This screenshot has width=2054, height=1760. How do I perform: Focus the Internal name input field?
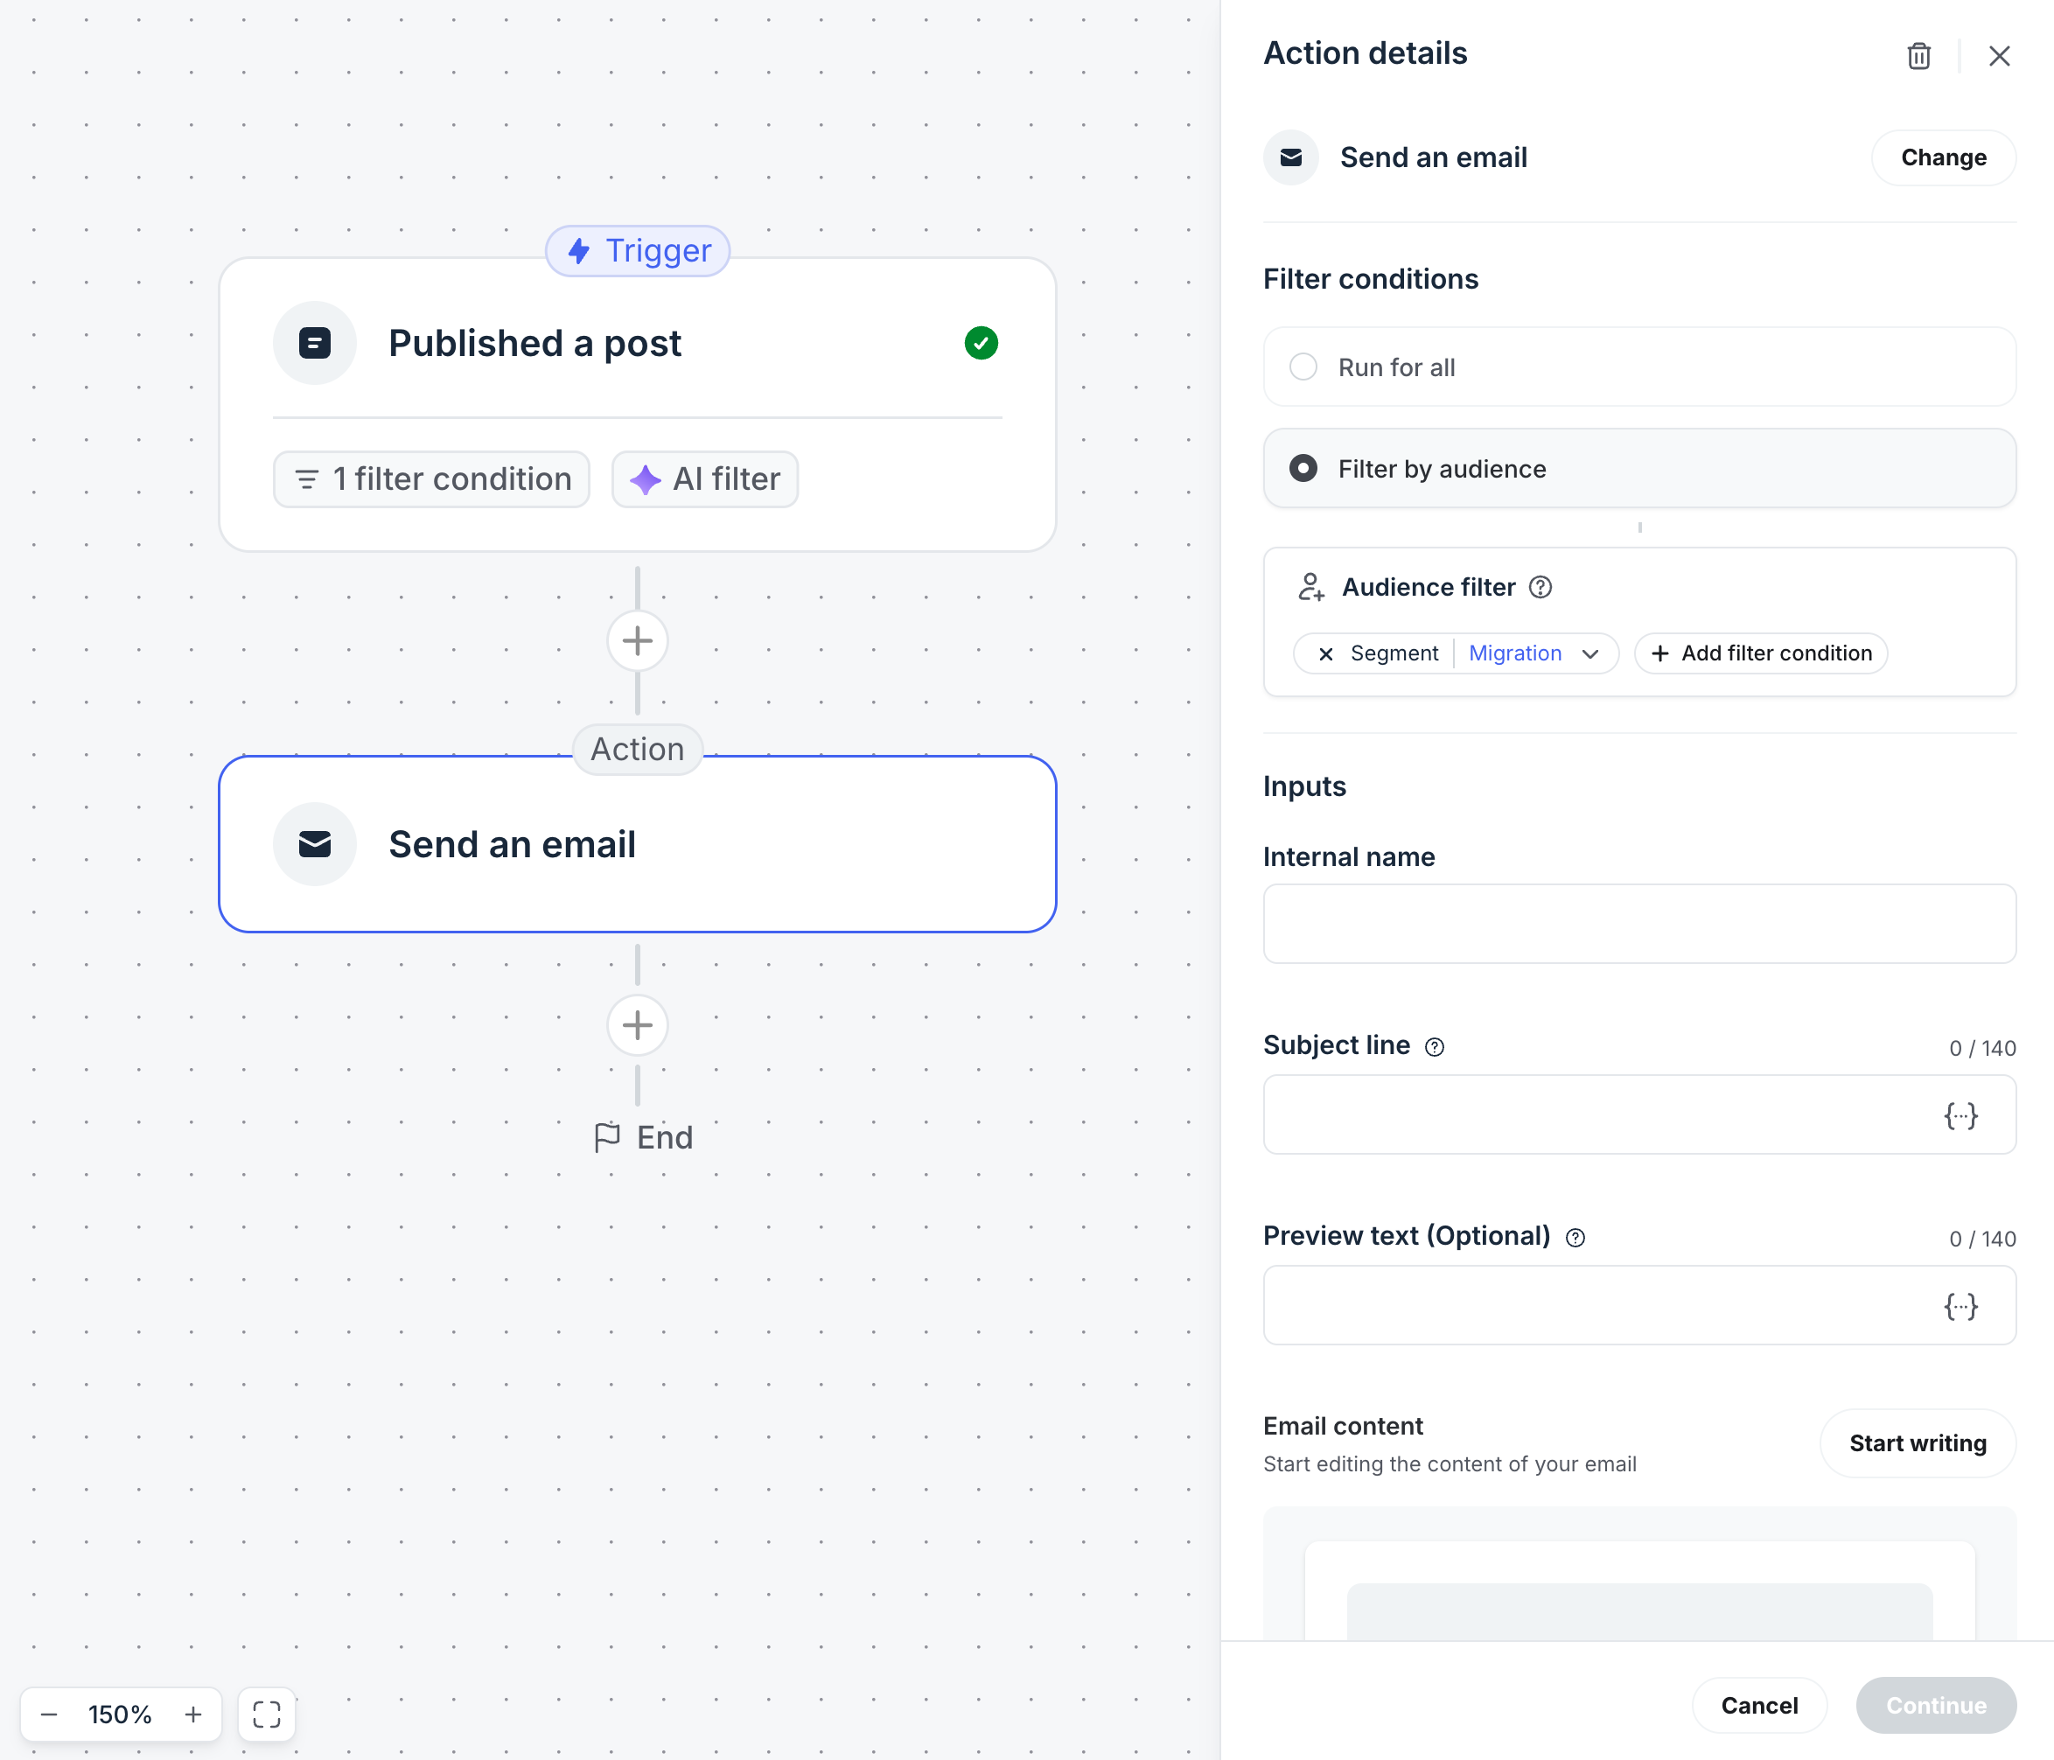coord(1638,924)
